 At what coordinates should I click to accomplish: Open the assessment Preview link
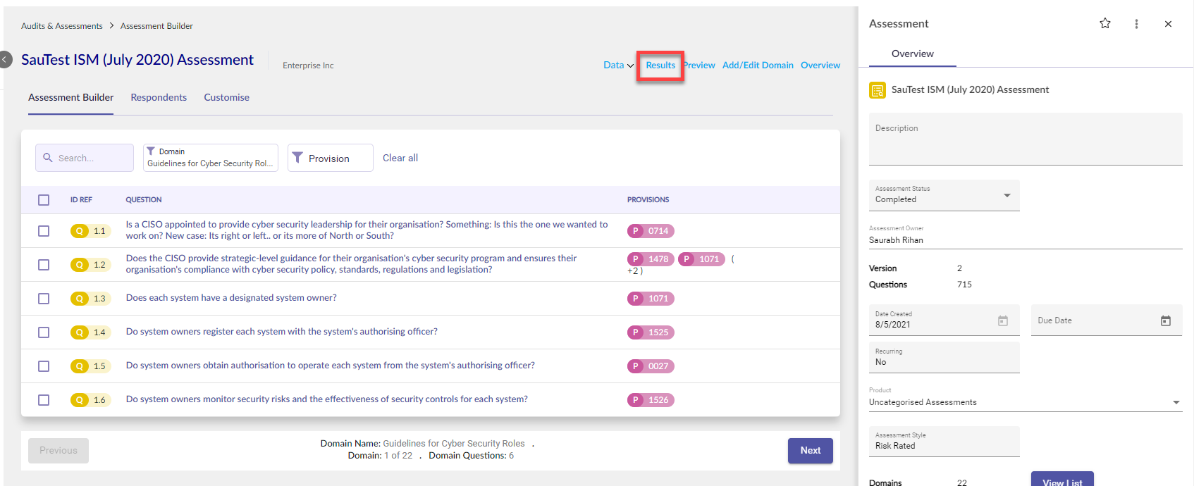699,65
